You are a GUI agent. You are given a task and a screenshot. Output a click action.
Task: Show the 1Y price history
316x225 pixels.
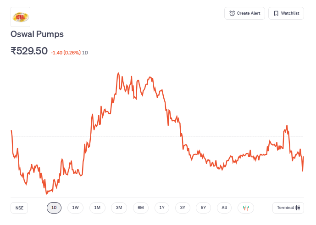tap(162, 208)
